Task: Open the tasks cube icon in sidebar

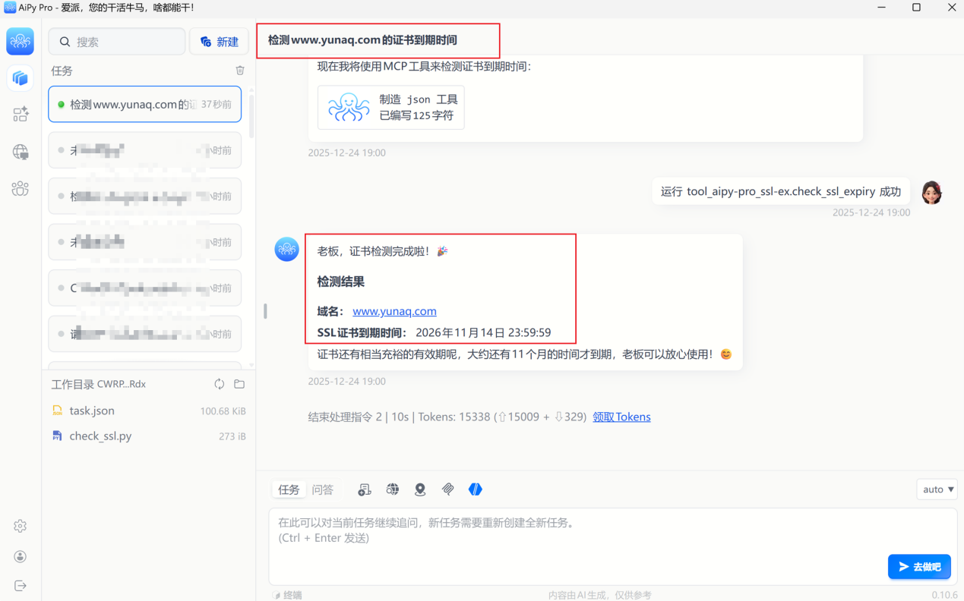Action: coord(21,78)
